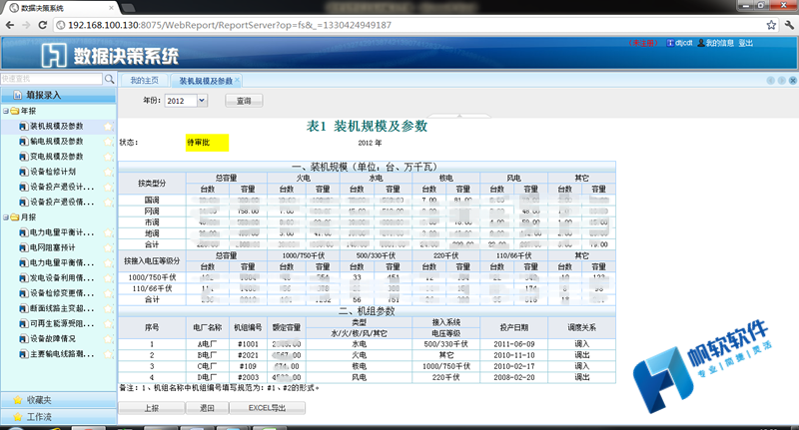The height and width of the screenshot is (430, 799).
Task: Expand the 填报录入 panel header
Action: [59, 95]
